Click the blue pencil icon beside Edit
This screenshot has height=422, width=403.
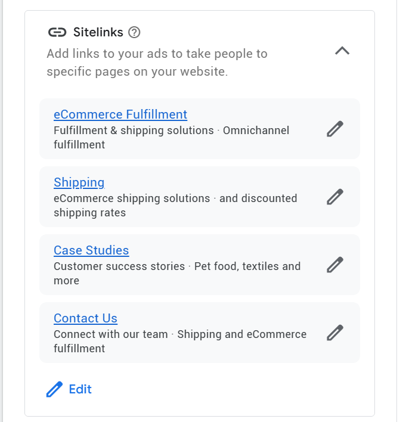pos(54,389)
